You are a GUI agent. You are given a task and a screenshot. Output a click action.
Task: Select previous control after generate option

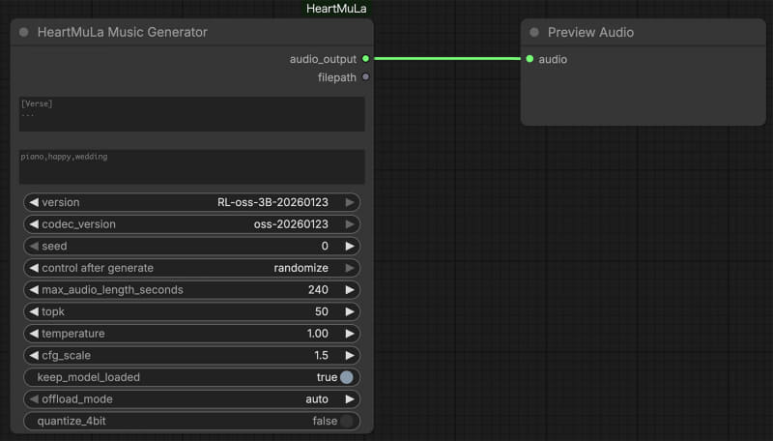click(34, 268)
